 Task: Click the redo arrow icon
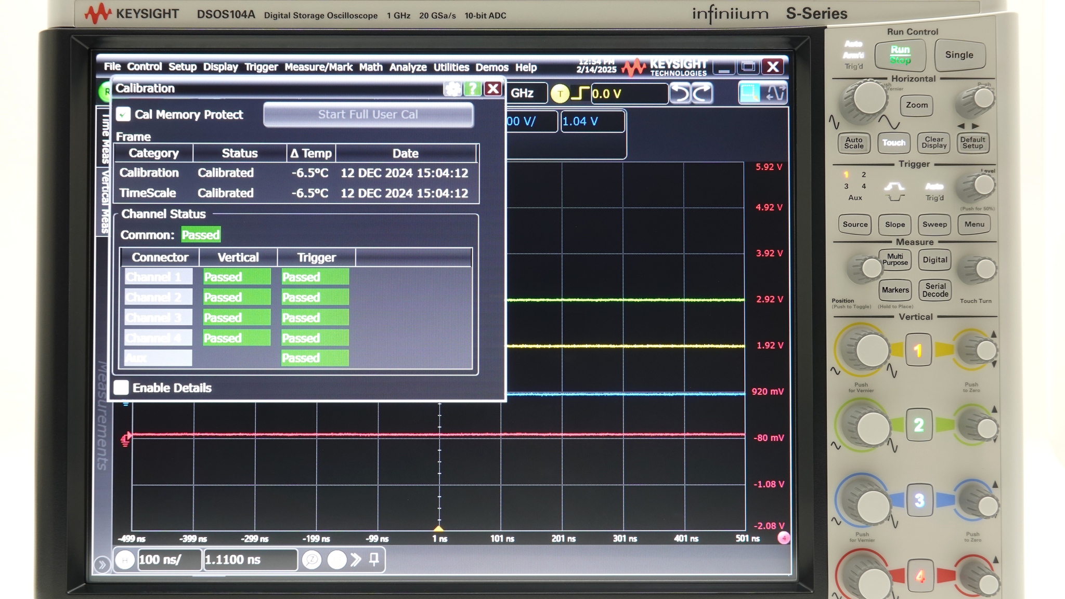click(x=702, y=94)
